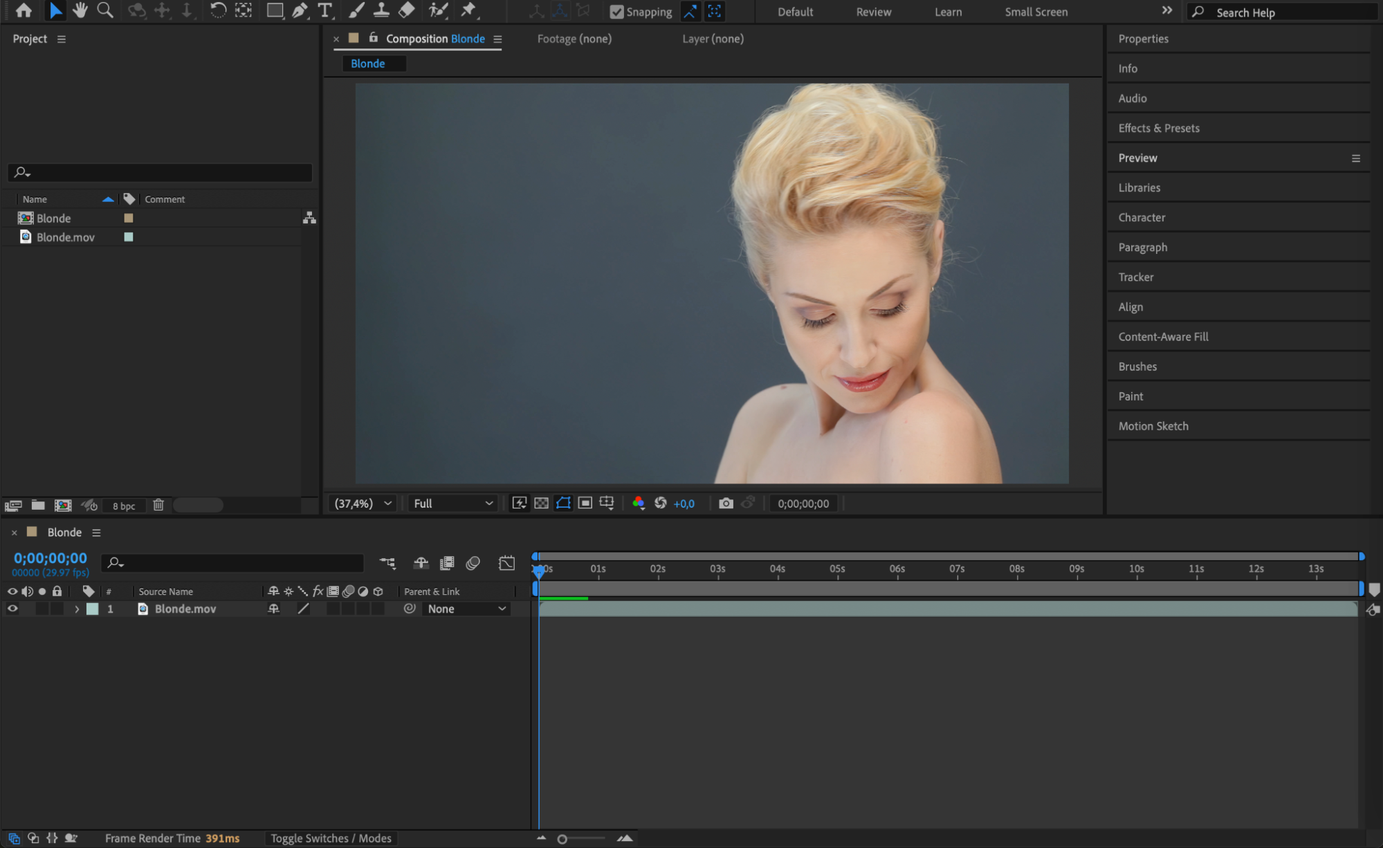Hide the Blonde.mov layer with eye toggle
The width and height of the screenshot is (1383, 848).
12,609
